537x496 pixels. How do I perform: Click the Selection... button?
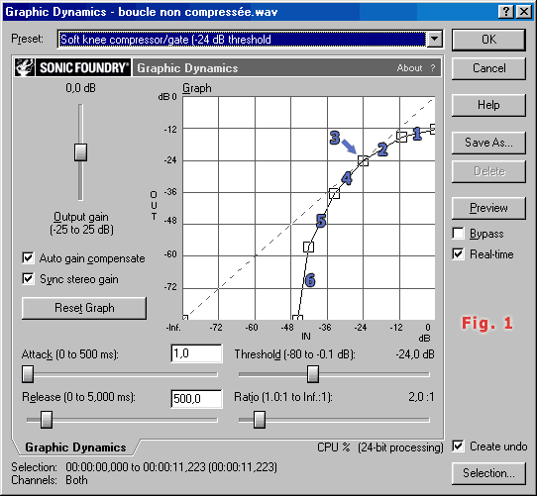[488, 473]
